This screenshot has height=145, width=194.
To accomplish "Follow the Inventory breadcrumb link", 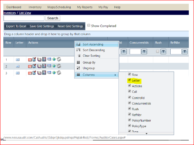I will pos(10,13).
